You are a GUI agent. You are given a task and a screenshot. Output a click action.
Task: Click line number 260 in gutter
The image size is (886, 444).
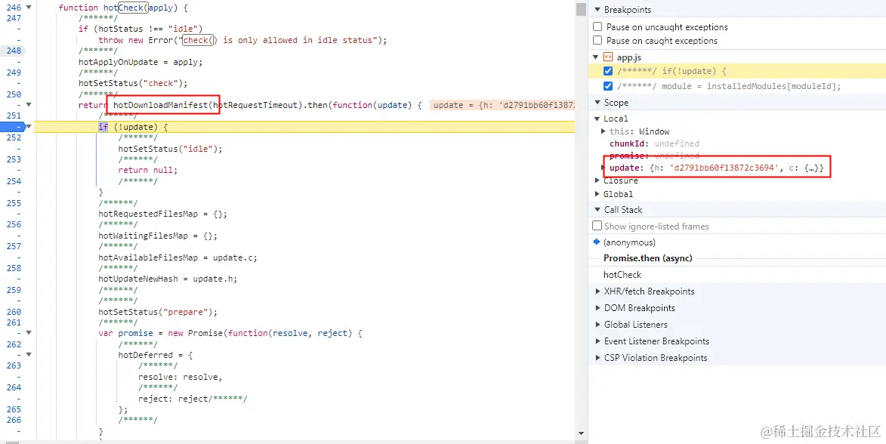point(14,312)
